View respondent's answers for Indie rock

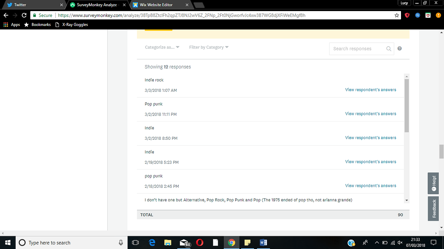[370, 90]
